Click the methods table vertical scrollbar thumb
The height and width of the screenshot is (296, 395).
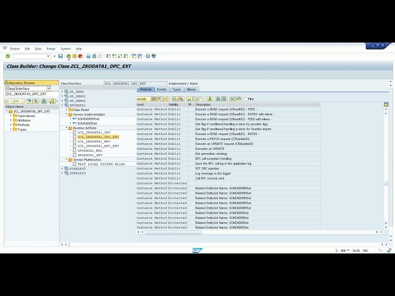pyautogui.click(x=386, y=184)
